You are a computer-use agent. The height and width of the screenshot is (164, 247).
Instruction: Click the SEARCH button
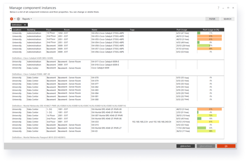coord(227,19)
